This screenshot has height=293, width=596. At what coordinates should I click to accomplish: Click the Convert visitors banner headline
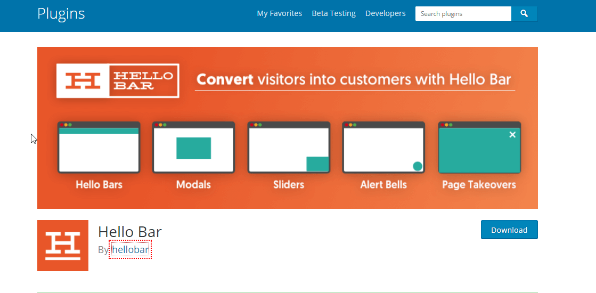(354, 79)
